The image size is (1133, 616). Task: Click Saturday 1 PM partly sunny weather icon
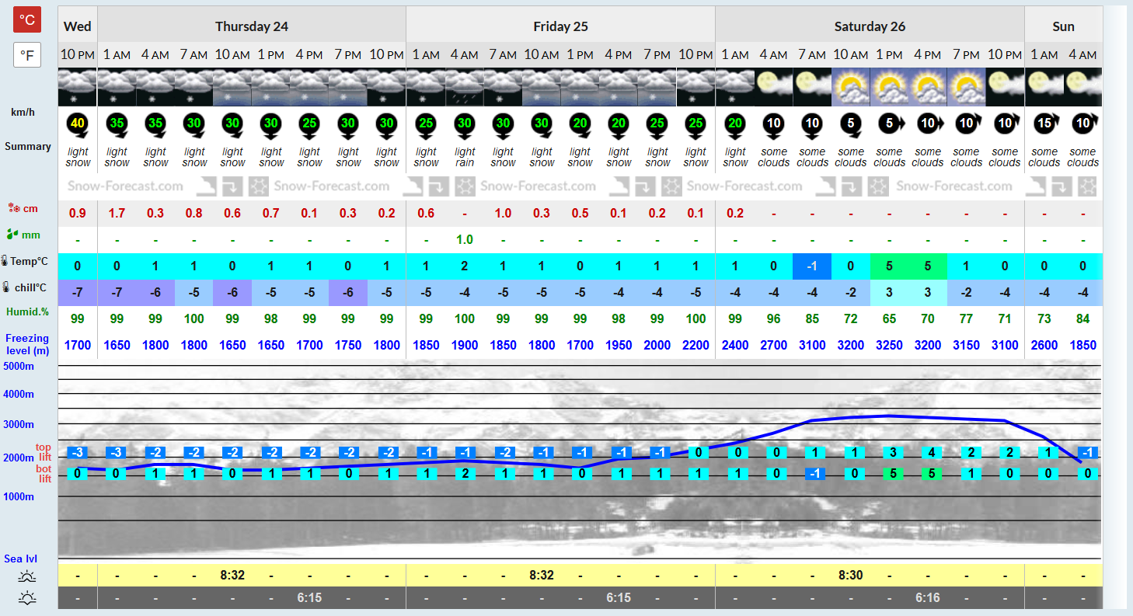[x=889, y=87]
